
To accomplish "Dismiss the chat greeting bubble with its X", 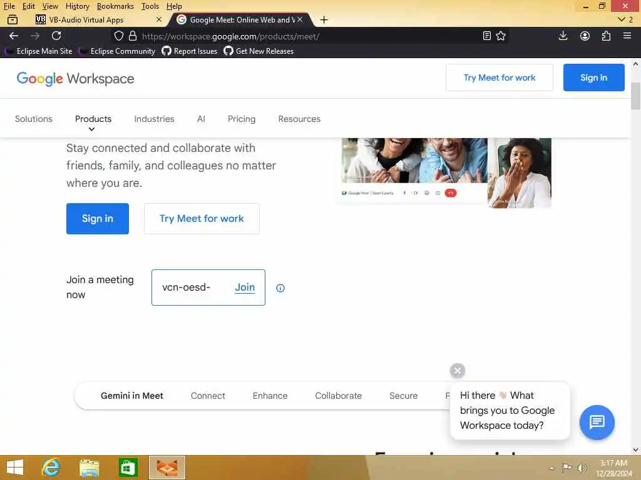I will tap(457, 371).
